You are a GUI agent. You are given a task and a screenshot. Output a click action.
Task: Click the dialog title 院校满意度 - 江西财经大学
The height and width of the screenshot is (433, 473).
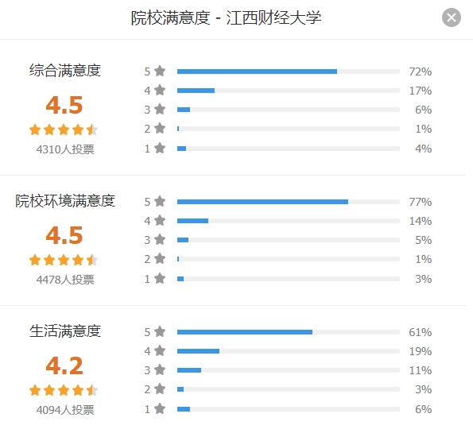[226, 17]
